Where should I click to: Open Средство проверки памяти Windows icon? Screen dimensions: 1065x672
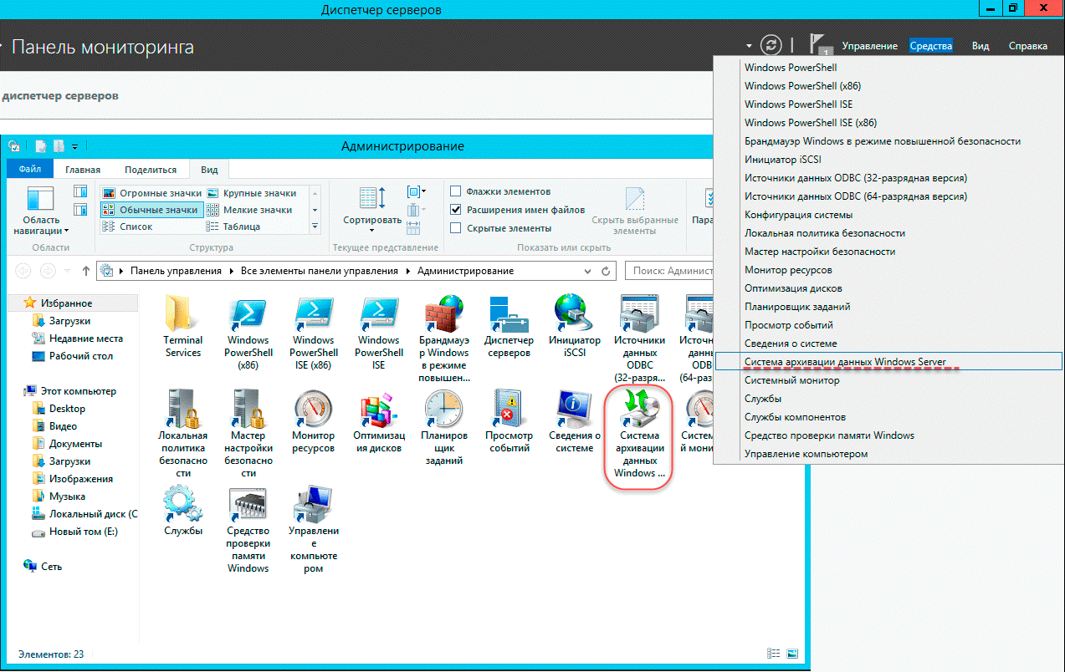pos(248,505)
